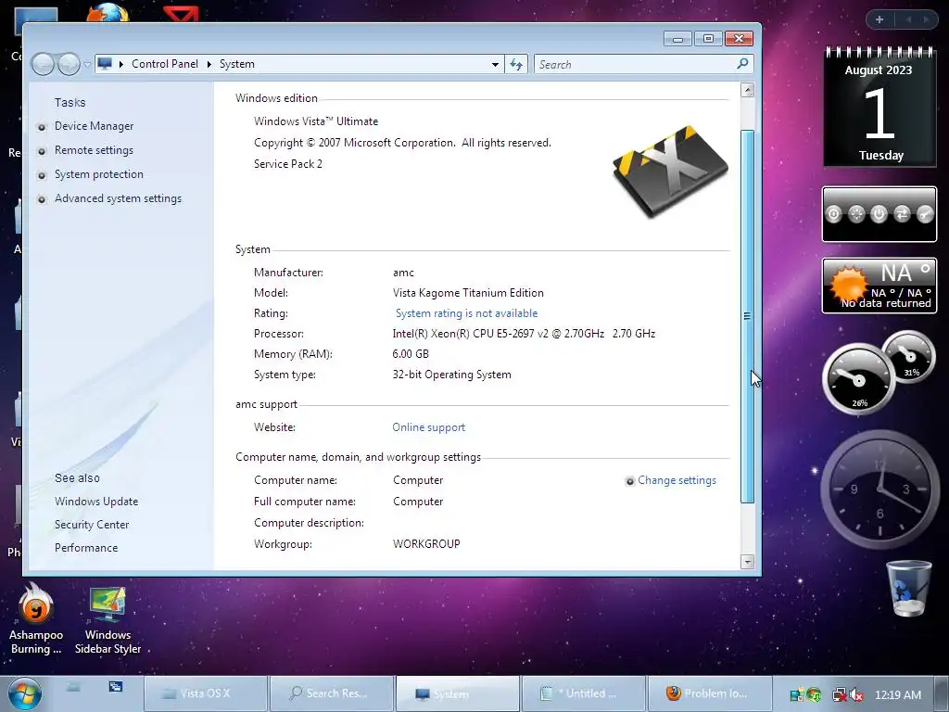Open the Start orb menu

[x=25, y=693]
